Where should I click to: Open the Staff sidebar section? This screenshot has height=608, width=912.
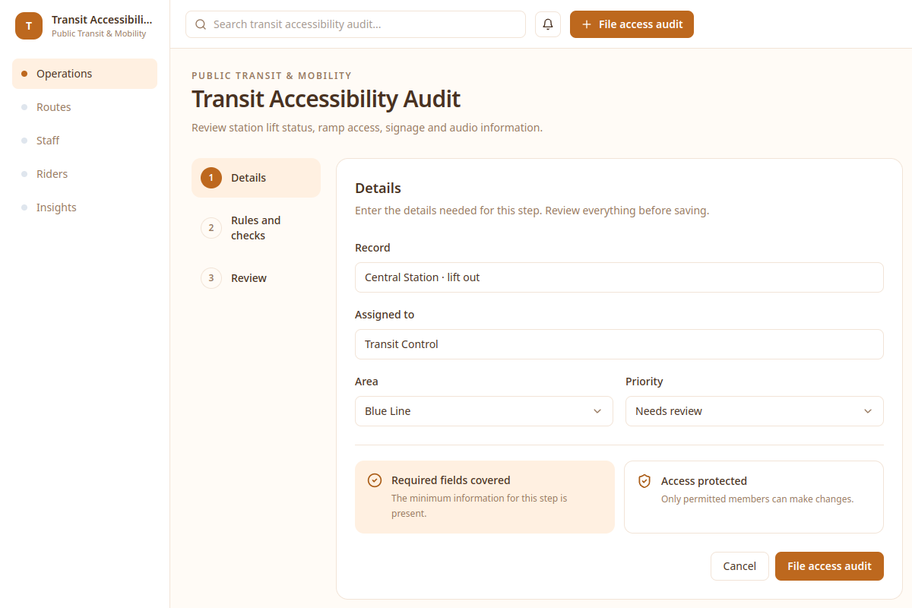85,141
